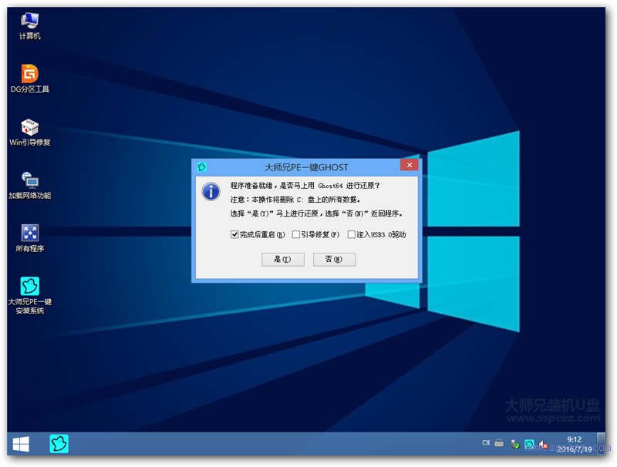The height and width of the screenshot is (467, 617).
Task: Cancel restore by clicking 否(N)
Action: point(334,260)
